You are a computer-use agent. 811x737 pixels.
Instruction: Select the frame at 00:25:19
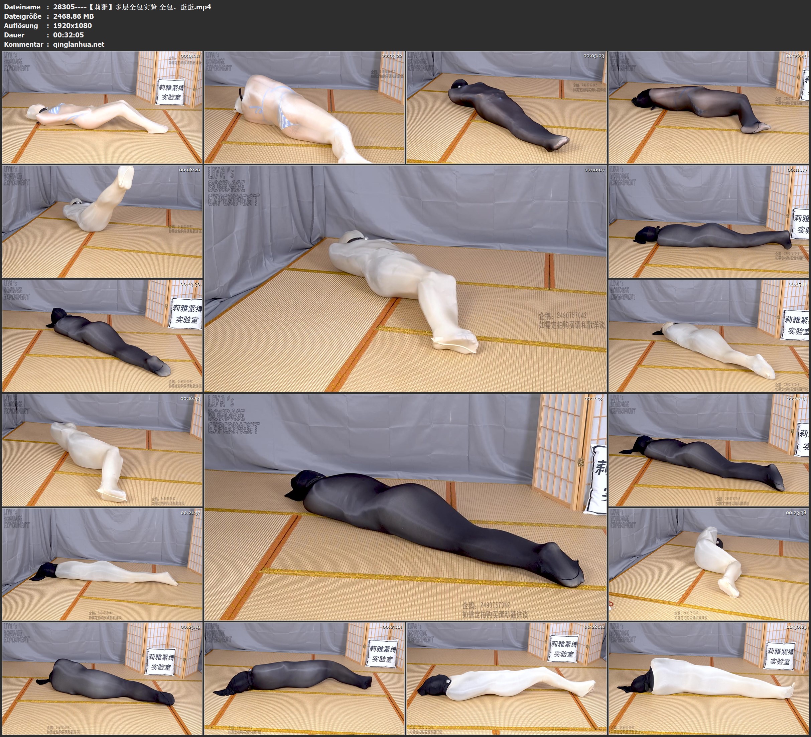(x=102, y=678)
